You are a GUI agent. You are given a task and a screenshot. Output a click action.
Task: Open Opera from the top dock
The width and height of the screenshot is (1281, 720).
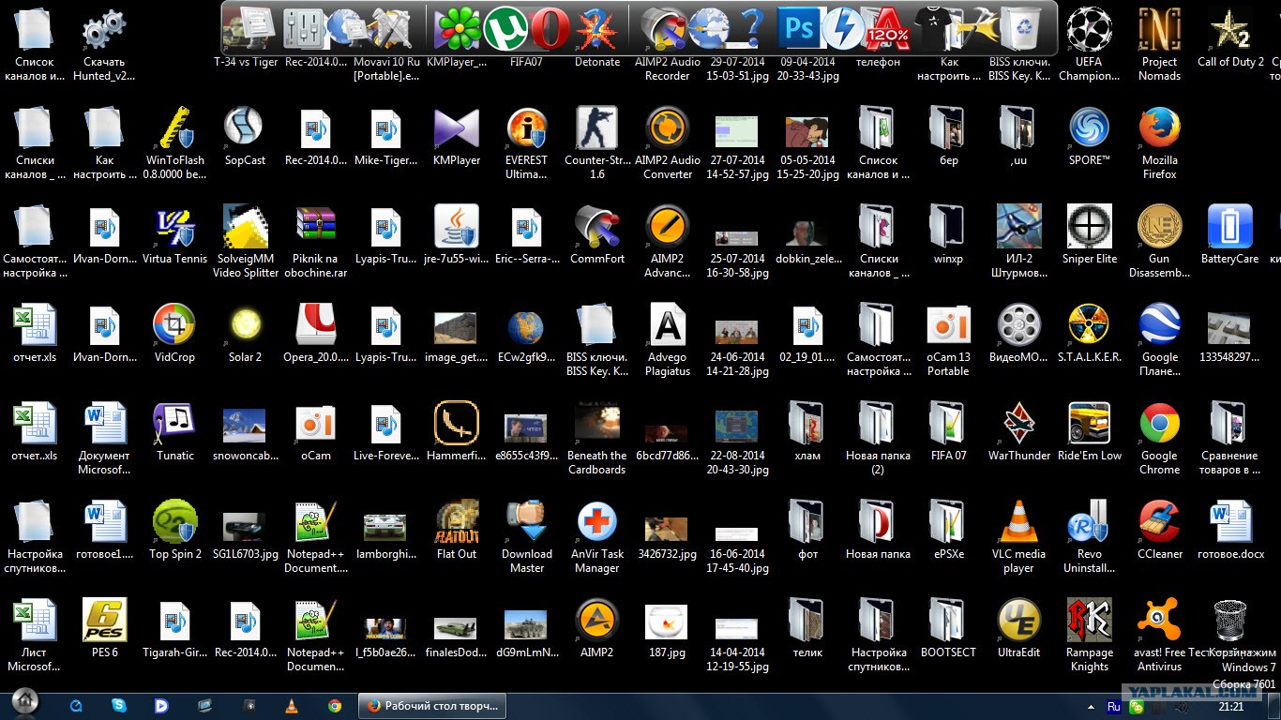550,28
